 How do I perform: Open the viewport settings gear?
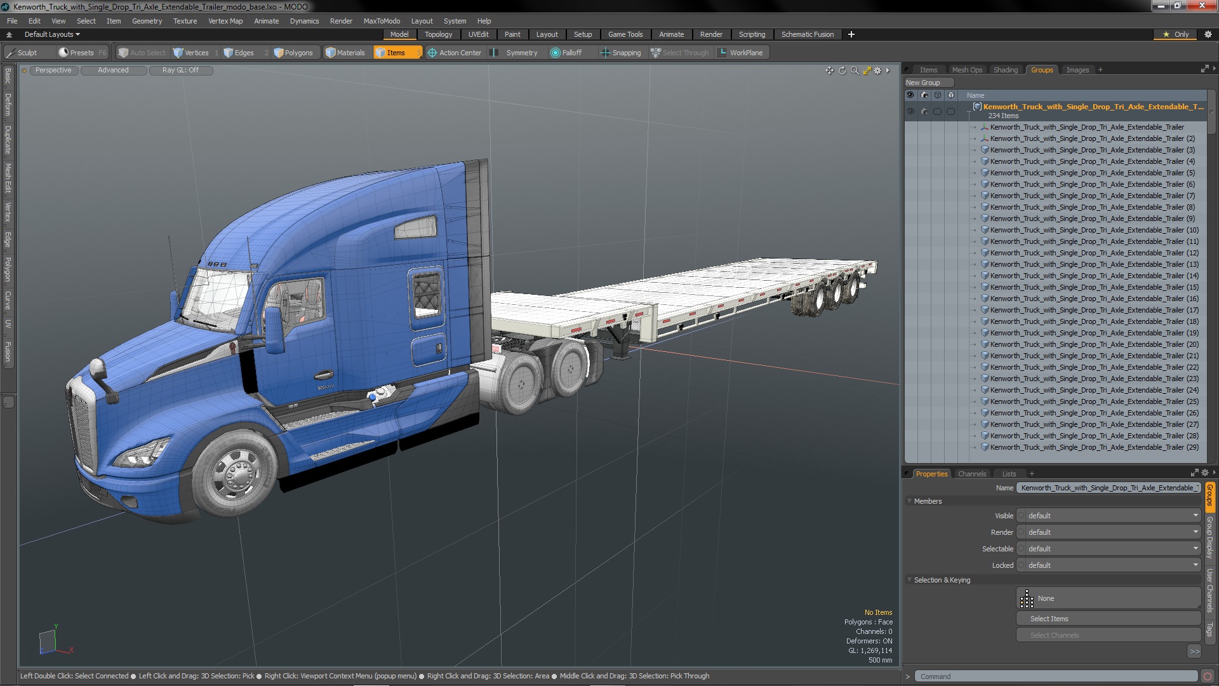click(x=878, y=71)
